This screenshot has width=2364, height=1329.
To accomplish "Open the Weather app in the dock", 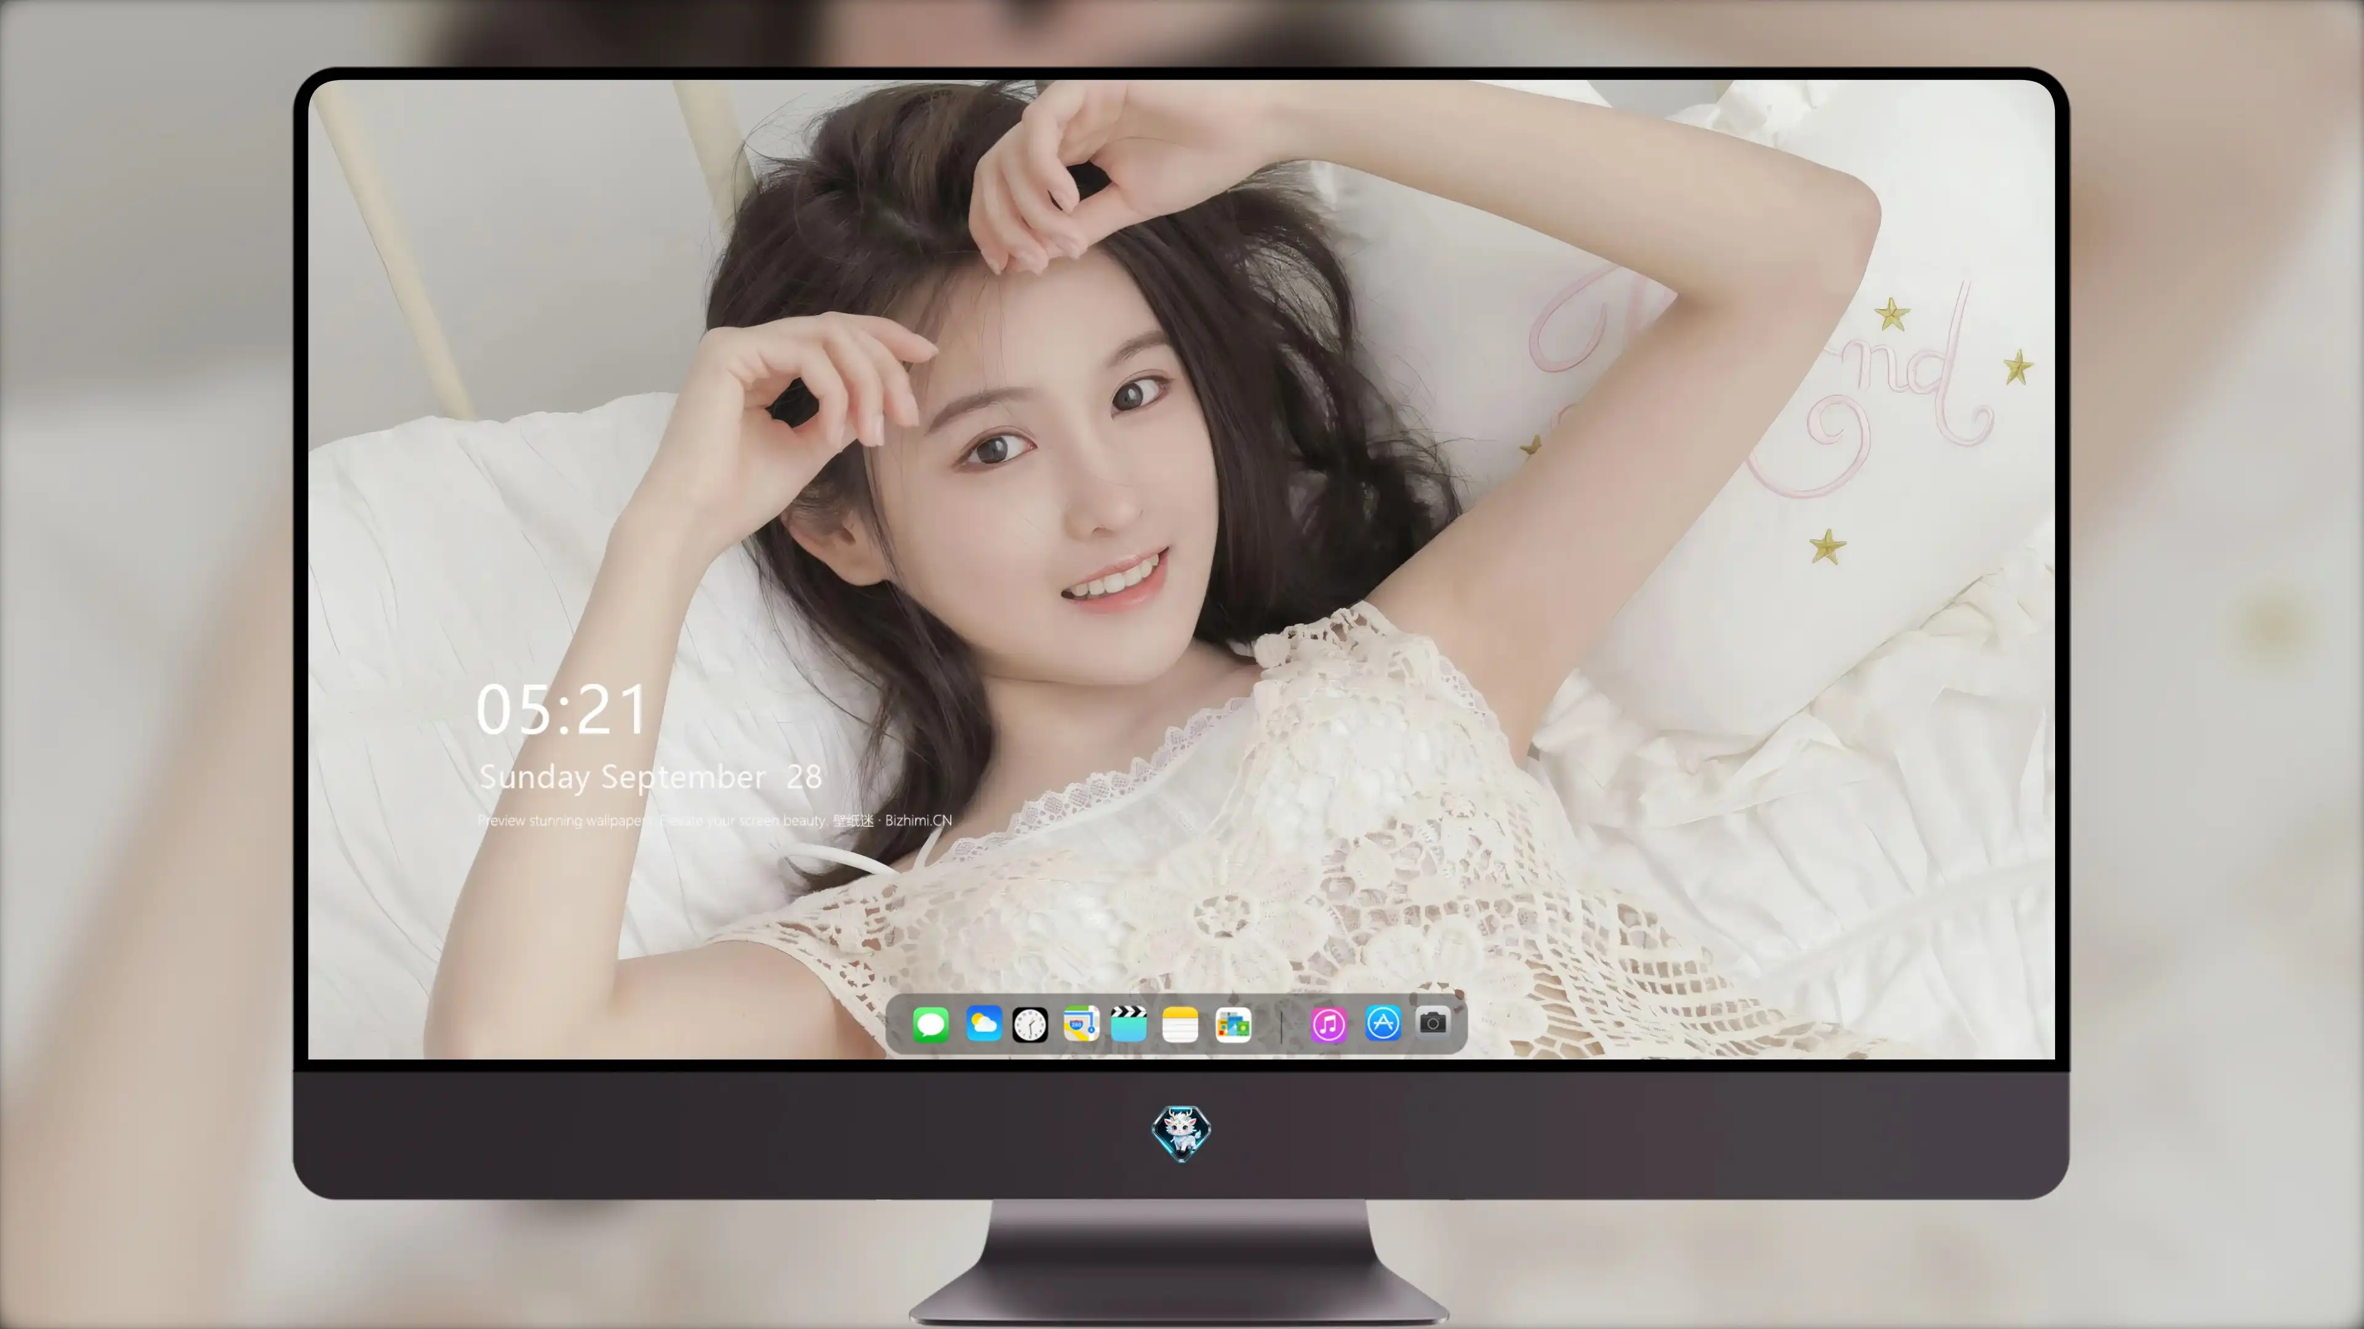I will click(983, 1024).
